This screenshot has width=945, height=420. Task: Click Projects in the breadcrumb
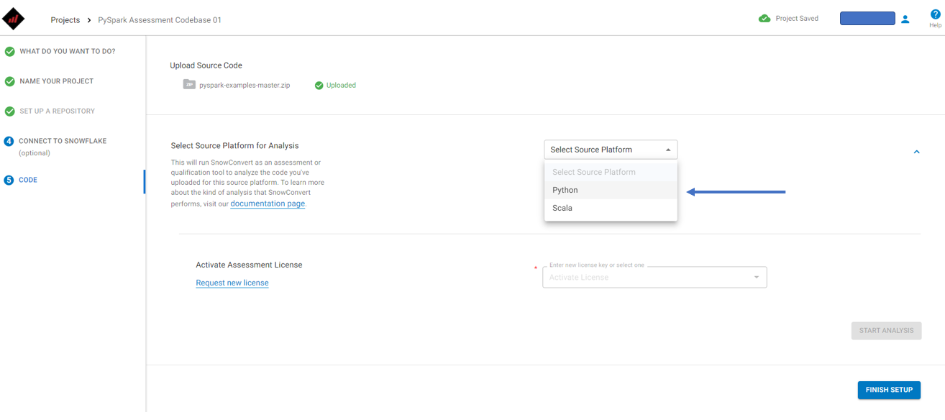(x=65, y=20)
